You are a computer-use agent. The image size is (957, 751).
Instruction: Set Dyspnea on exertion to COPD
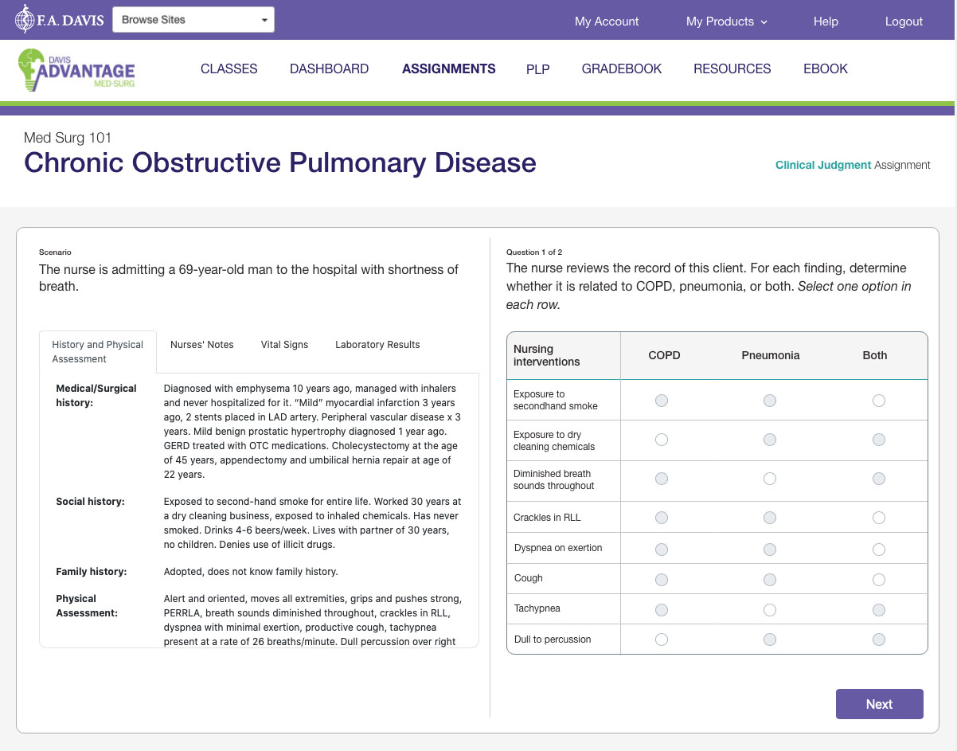pos(662,549)
